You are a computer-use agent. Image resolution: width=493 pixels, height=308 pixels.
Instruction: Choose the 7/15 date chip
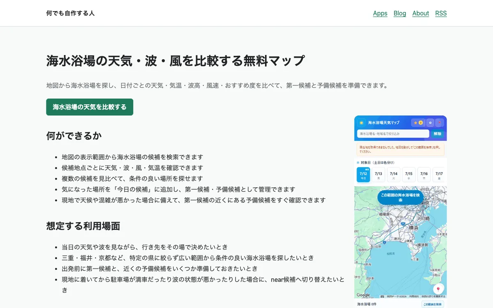409,175
